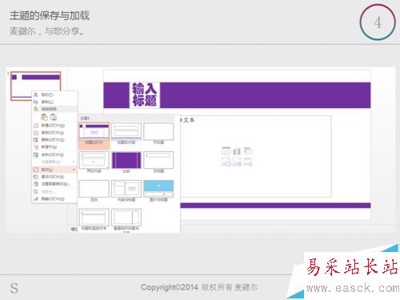Click the Cut scissors icon in context menu
The width and height of the screenshot is (400, 300).
tap(36, 94)
